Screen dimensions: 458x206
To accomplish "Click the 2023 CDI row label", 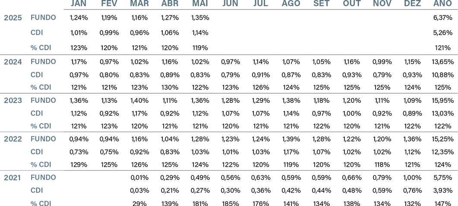I will point(37,113).
